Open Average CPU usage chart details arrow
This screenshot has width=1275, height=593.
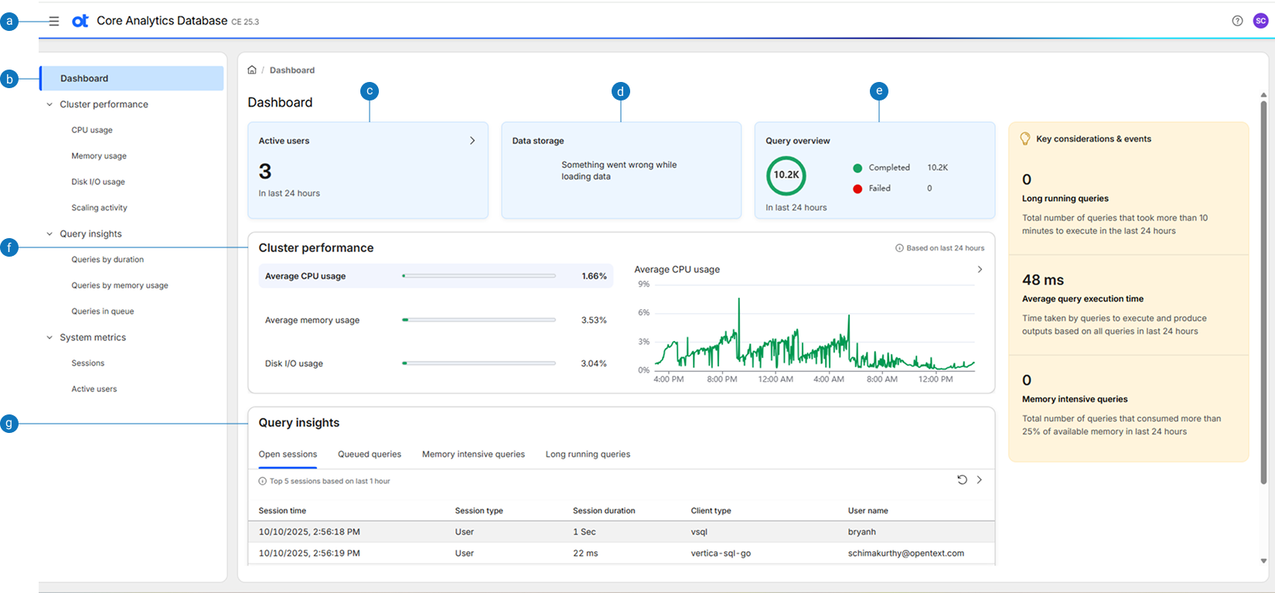[x=980, y=270]
